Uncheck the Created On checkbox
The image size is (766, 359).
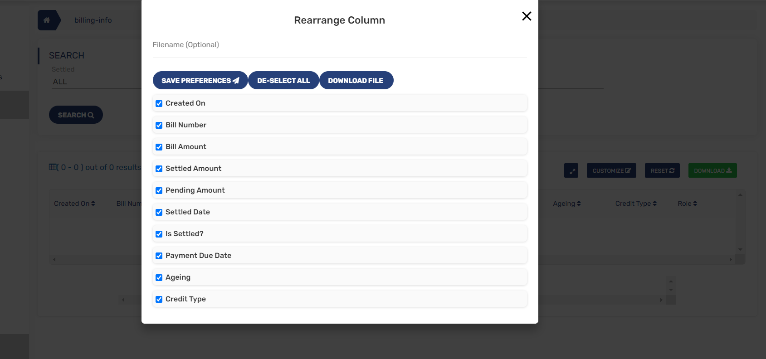coord(159,103)
